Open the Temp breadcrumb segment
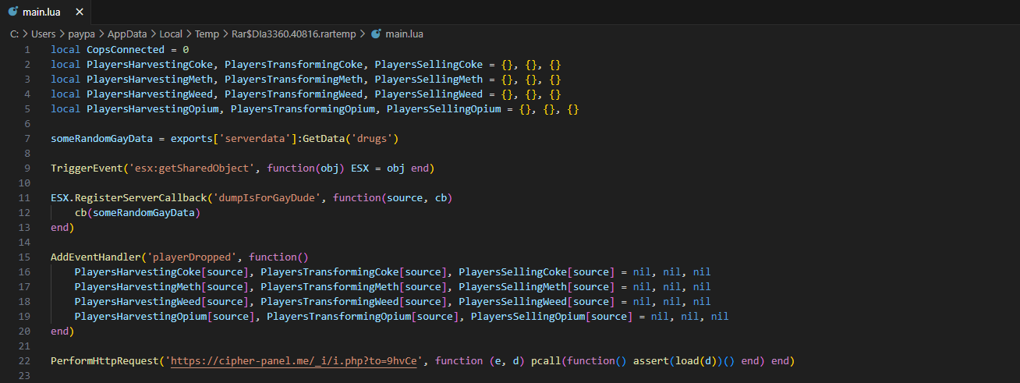Image resolution: width=1020 pixels, height=383 pixels. [207, 34]
